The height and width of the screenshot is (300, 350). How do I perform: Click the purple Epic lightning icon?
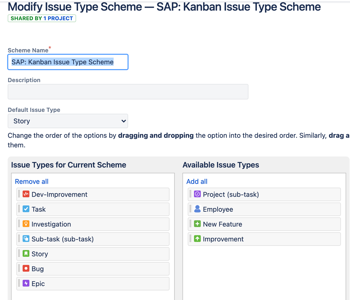pyautogui.click(x=26, y=284)
